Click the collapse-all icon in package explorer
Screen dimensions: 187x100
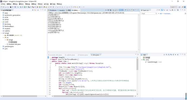[x=33, y=10]
